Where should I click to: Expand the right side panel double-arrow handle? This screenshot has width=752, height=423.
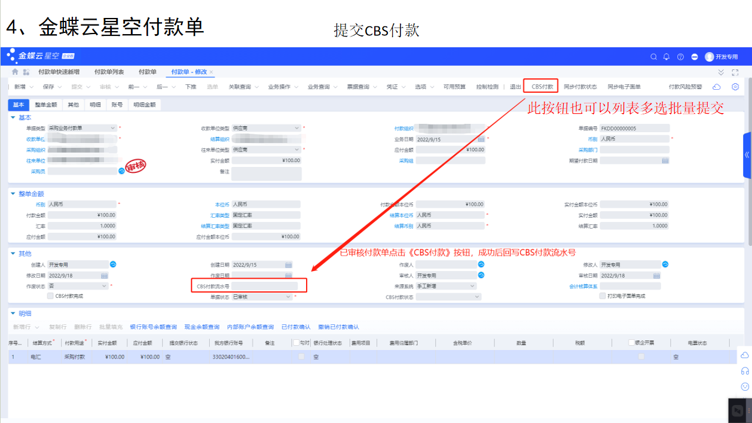pyautogui.click(x=747, y=155)
